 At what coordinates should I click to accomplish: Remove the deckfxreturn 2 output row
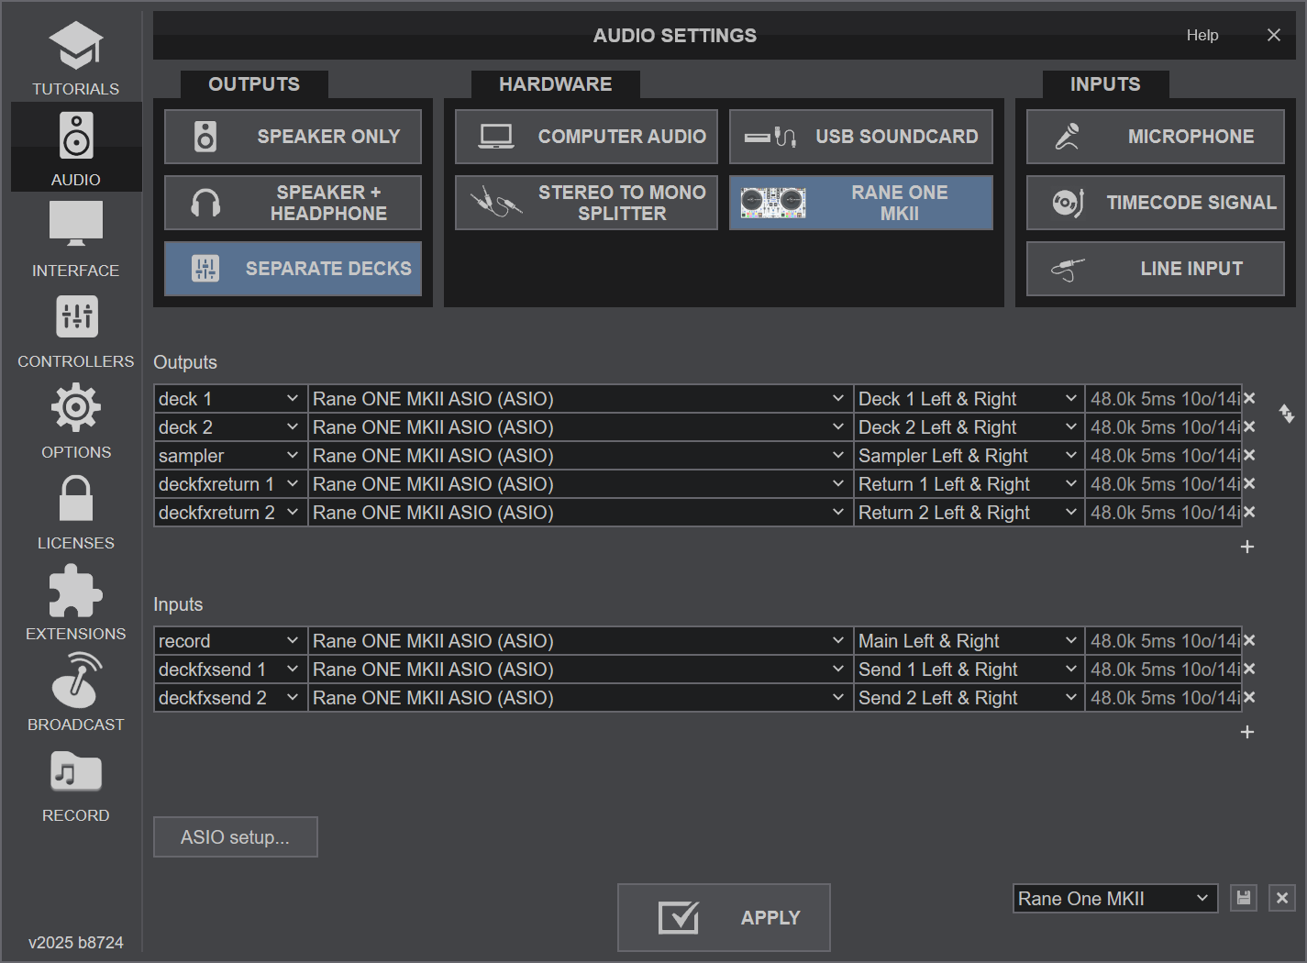pos(1249,513)
